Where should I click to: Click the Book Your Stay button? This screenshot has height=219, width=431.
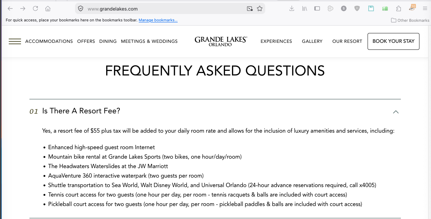coord(394,41)
